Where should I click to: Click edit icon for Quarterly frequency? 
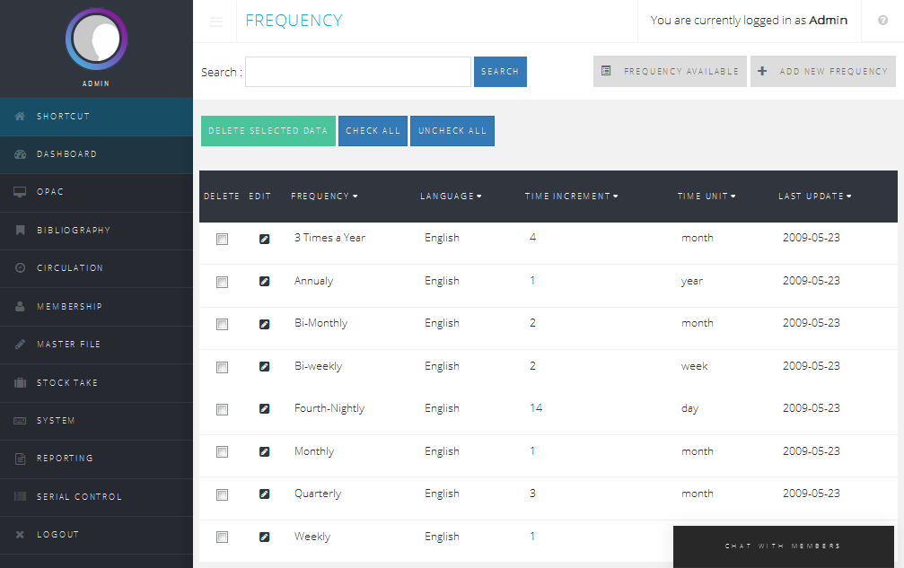pyautogui.click(x=264, y=494)
